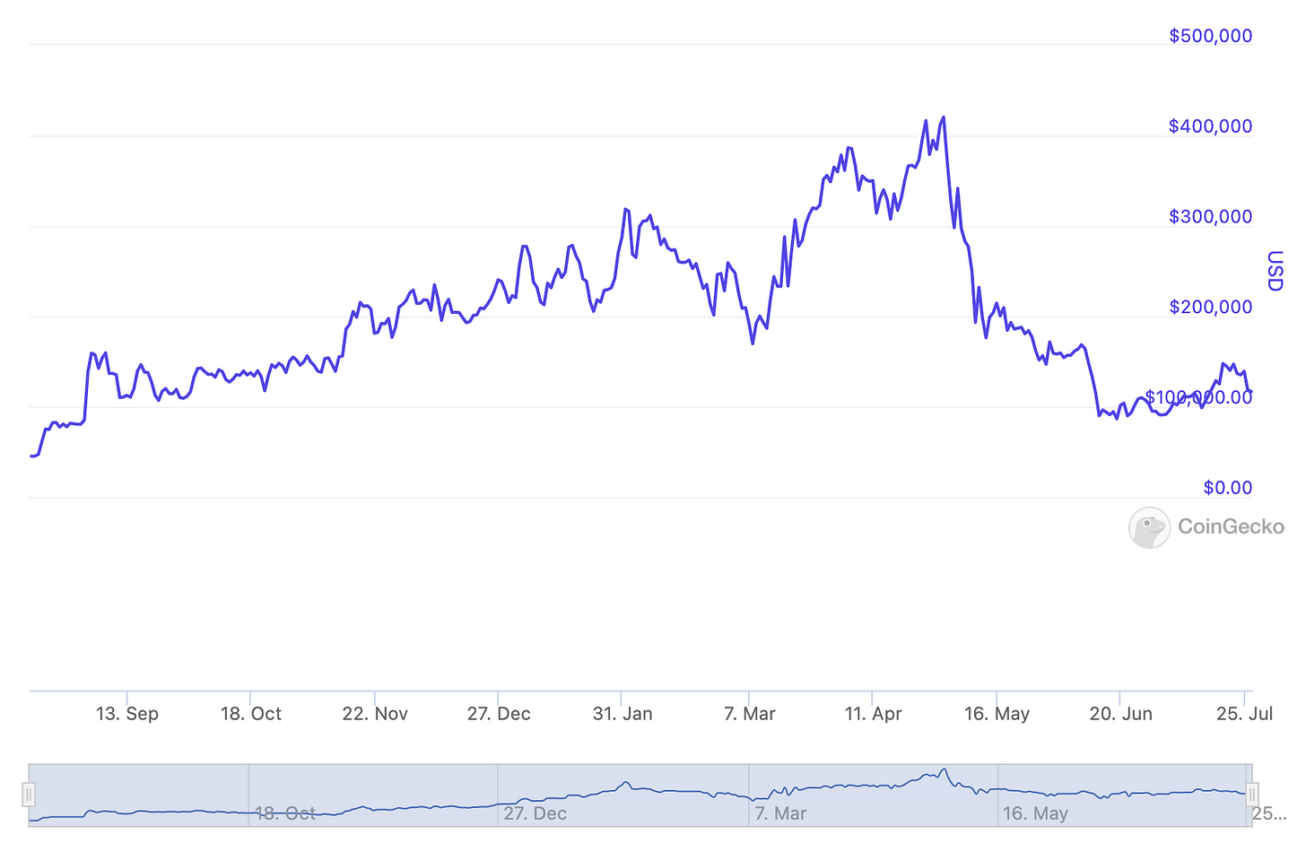
Task: Click the $0.00 y-axis label
Action: pos(1227,488)
